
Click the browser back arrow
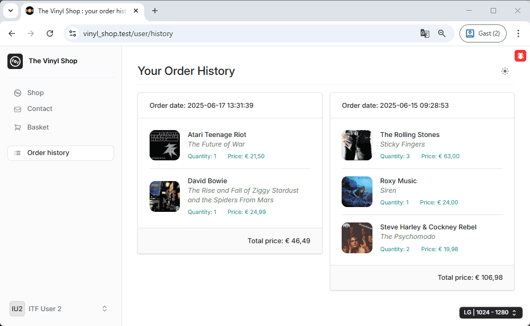pos(12,33)
